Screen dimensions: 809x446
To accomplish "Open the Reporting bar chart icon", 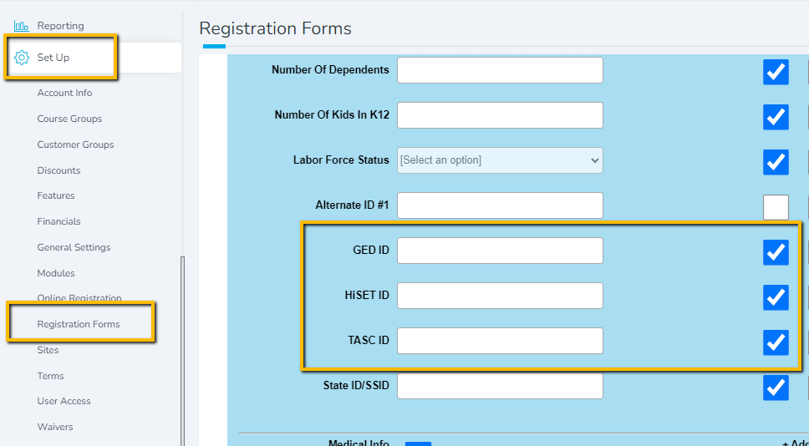I will [21, 26].
